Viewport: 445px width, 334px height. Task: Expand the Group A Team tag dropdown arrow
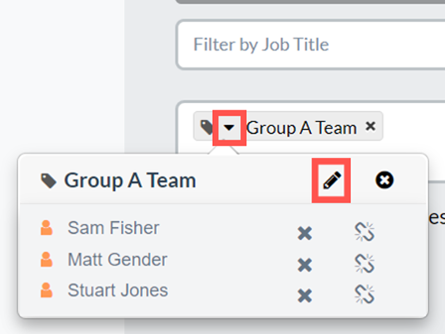[229, 128]
